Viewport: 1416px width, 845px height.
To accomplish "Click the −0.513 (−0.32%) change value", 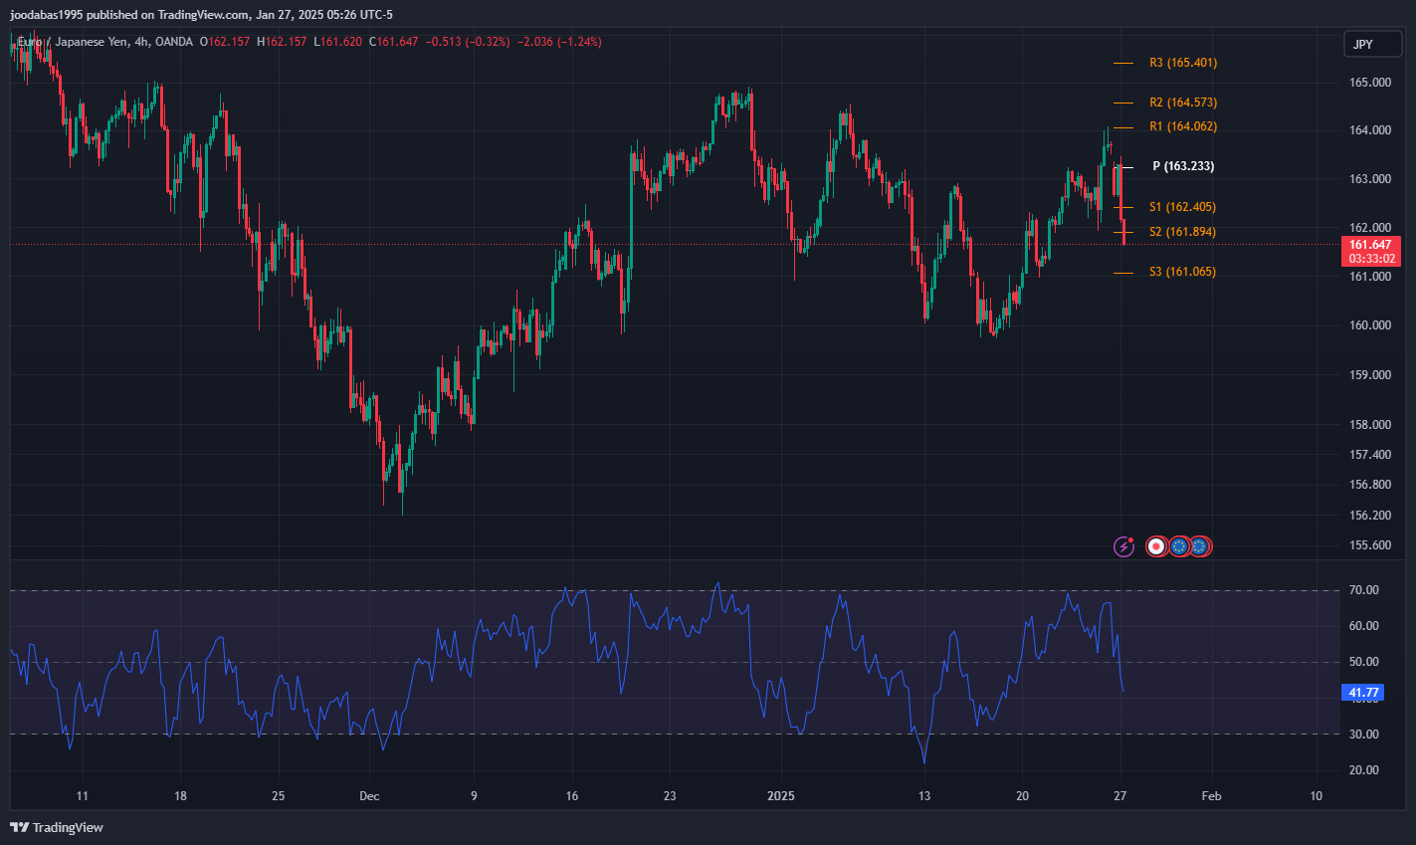I will 467,42.
